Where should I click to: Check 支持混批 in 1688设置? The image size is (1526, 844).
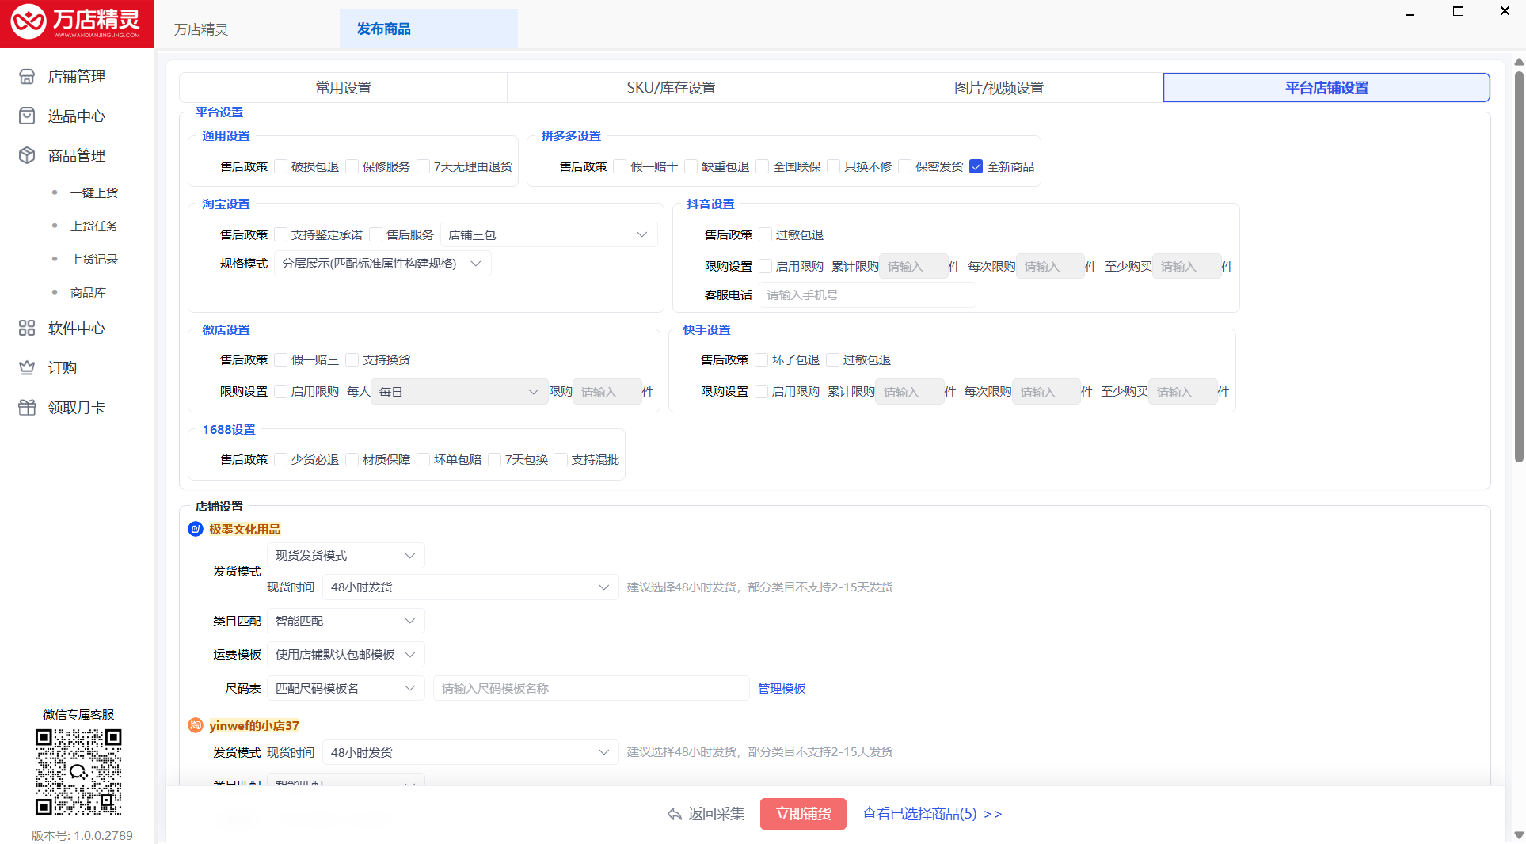(x=561, y=459)
